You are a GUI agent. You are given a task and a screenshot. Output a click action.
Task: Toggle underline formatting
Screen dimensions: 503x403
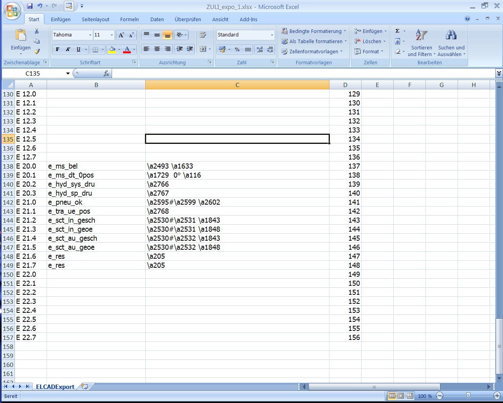point(78,49)
